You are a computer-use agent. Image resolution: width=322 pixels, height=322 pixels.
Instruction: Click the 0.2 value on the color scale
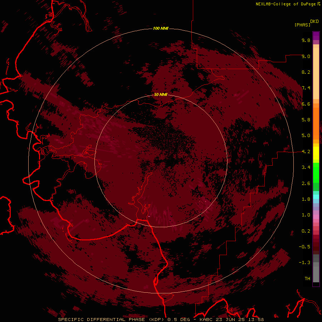click(x=306, y=231)
